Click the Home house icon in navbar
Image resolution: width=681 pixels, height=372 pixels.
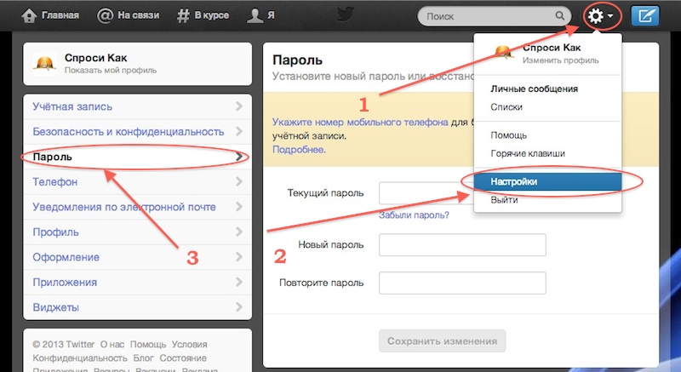pos(29,16)
